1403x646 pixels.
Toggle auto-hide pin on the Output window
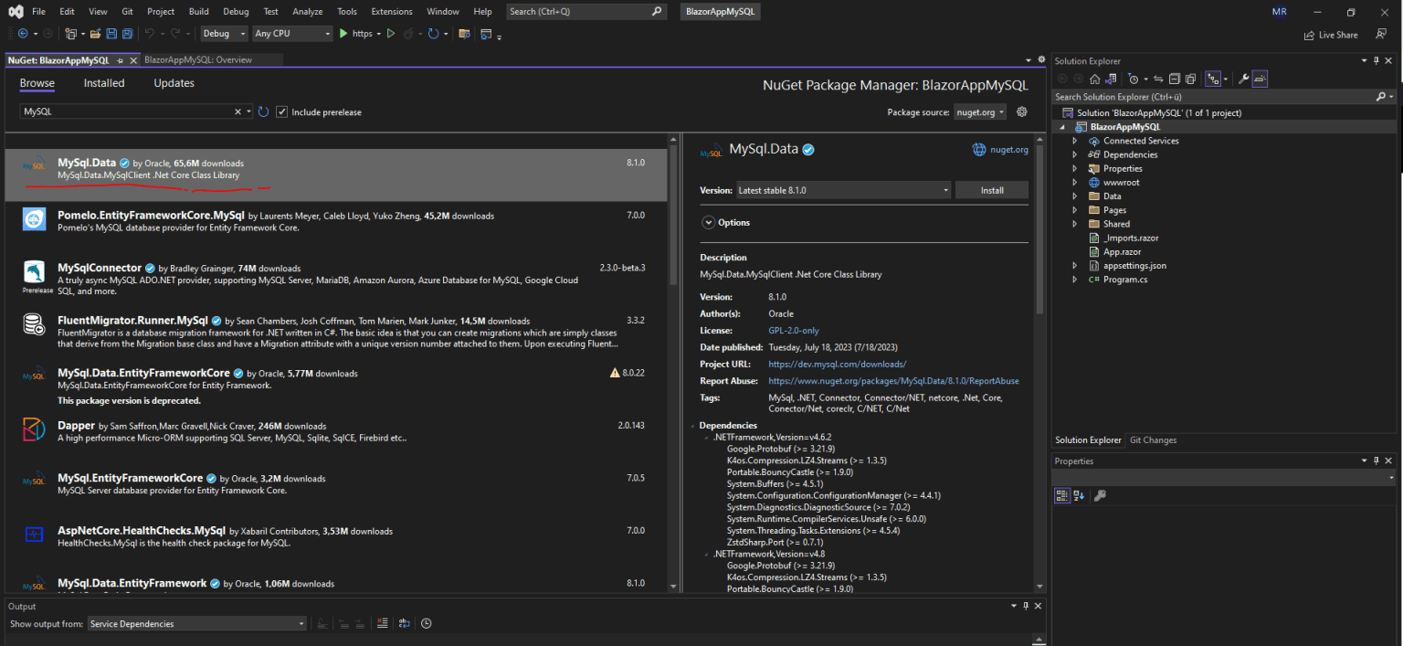1025,606
